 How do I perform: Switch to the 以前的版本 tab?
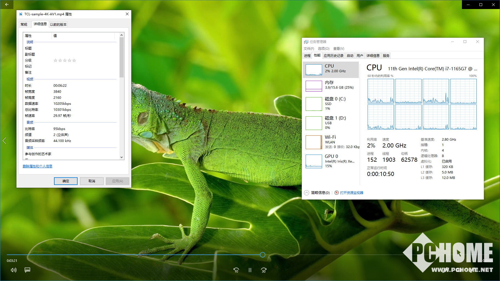tap(58, 24)
